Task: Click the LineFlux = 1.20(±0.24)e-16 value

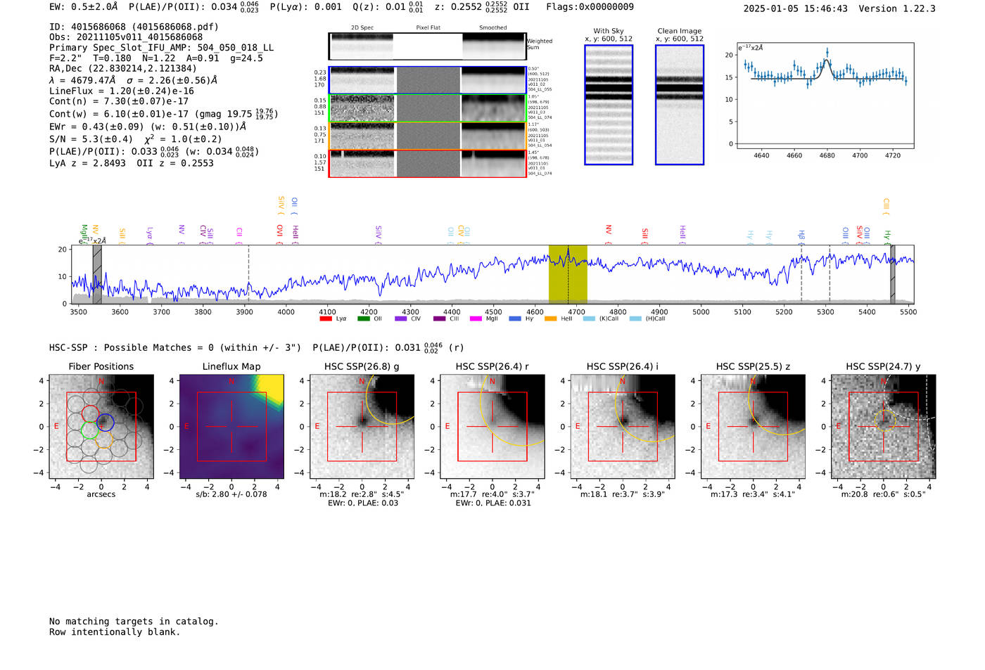Action: (x=122, y=91)
